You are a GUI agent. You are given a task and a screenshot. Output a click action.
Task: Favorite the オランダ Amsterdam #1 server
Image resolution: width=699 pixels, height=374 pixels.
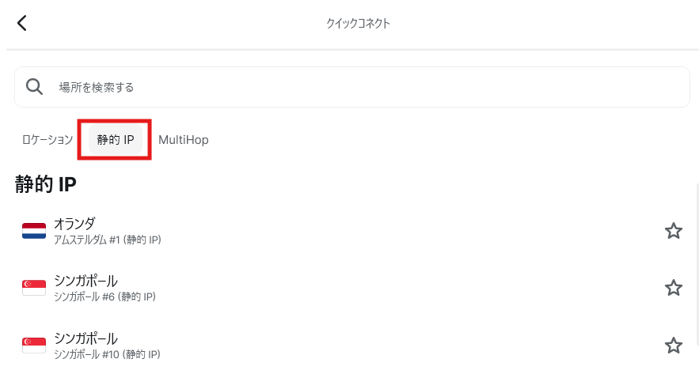[x=673, y=231]
